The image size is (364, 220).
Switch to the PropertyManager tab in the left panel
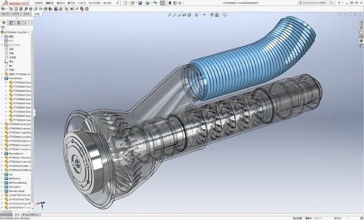point(11,23)
